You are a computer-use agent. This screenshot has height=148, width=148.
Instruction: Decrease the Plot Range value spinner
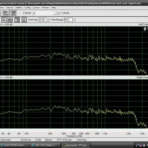[74, 21]
